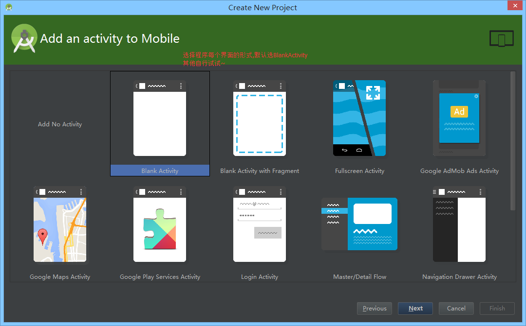Screen dimensions: 526x326
Task: Close the Create New Project dialog
Action: (515, 5)
